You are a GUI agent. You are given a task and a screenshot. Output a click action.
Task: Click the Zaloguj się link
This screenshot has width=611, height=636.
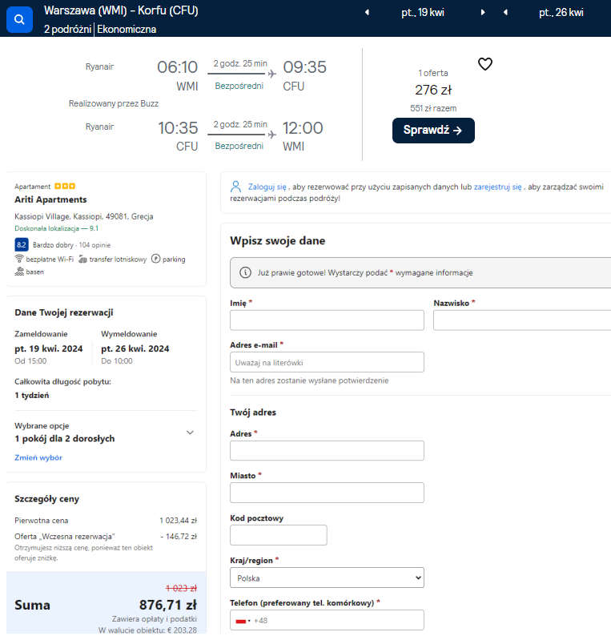(x=267, y=187)
